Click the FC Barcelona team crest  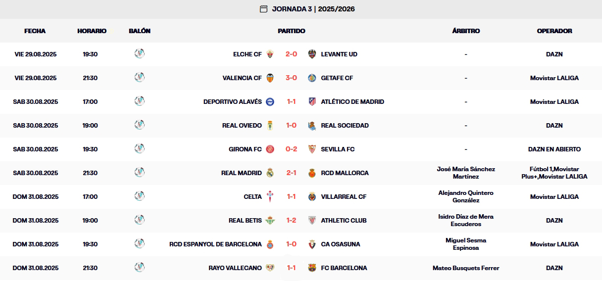click(x=312, y=268)
